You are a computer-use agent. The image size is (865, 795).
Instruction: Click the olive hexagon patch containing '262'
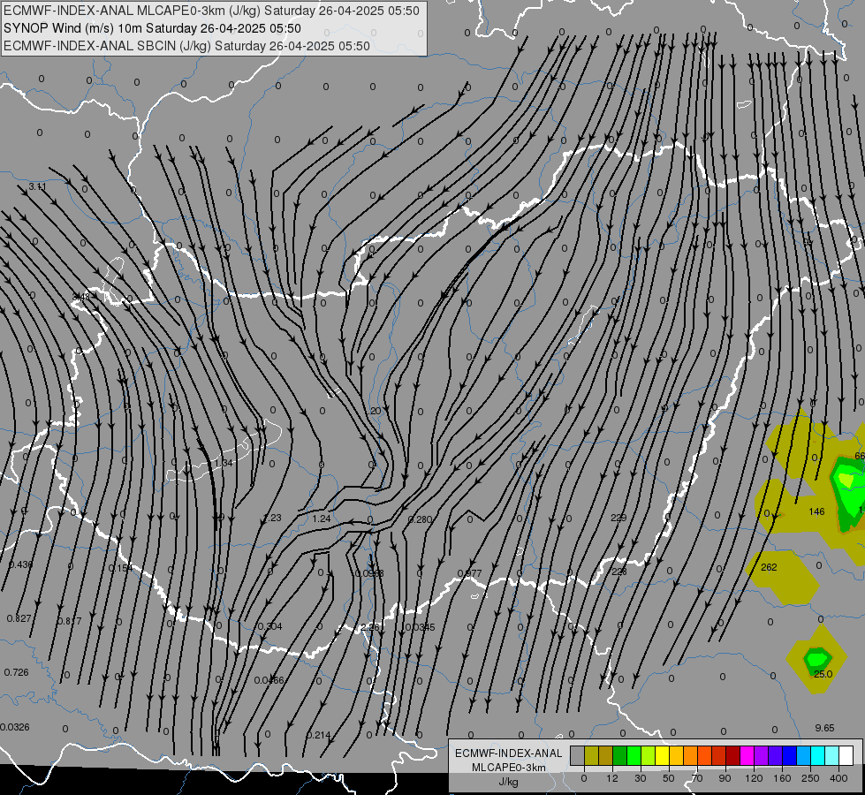click(x=782, y=577)
